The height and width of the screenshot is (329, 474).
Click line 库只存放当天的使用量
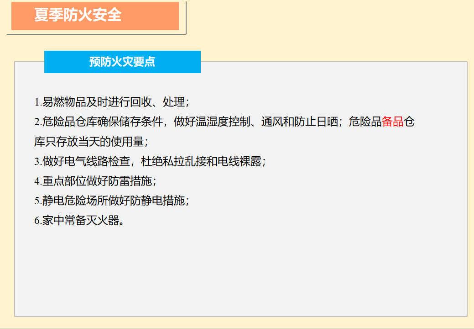pos(91,142)
